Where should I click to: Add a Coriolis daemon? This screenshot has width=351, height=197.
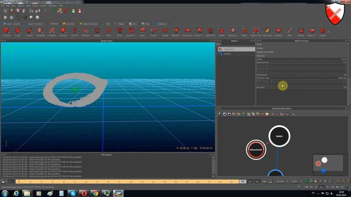coord(165,32)
